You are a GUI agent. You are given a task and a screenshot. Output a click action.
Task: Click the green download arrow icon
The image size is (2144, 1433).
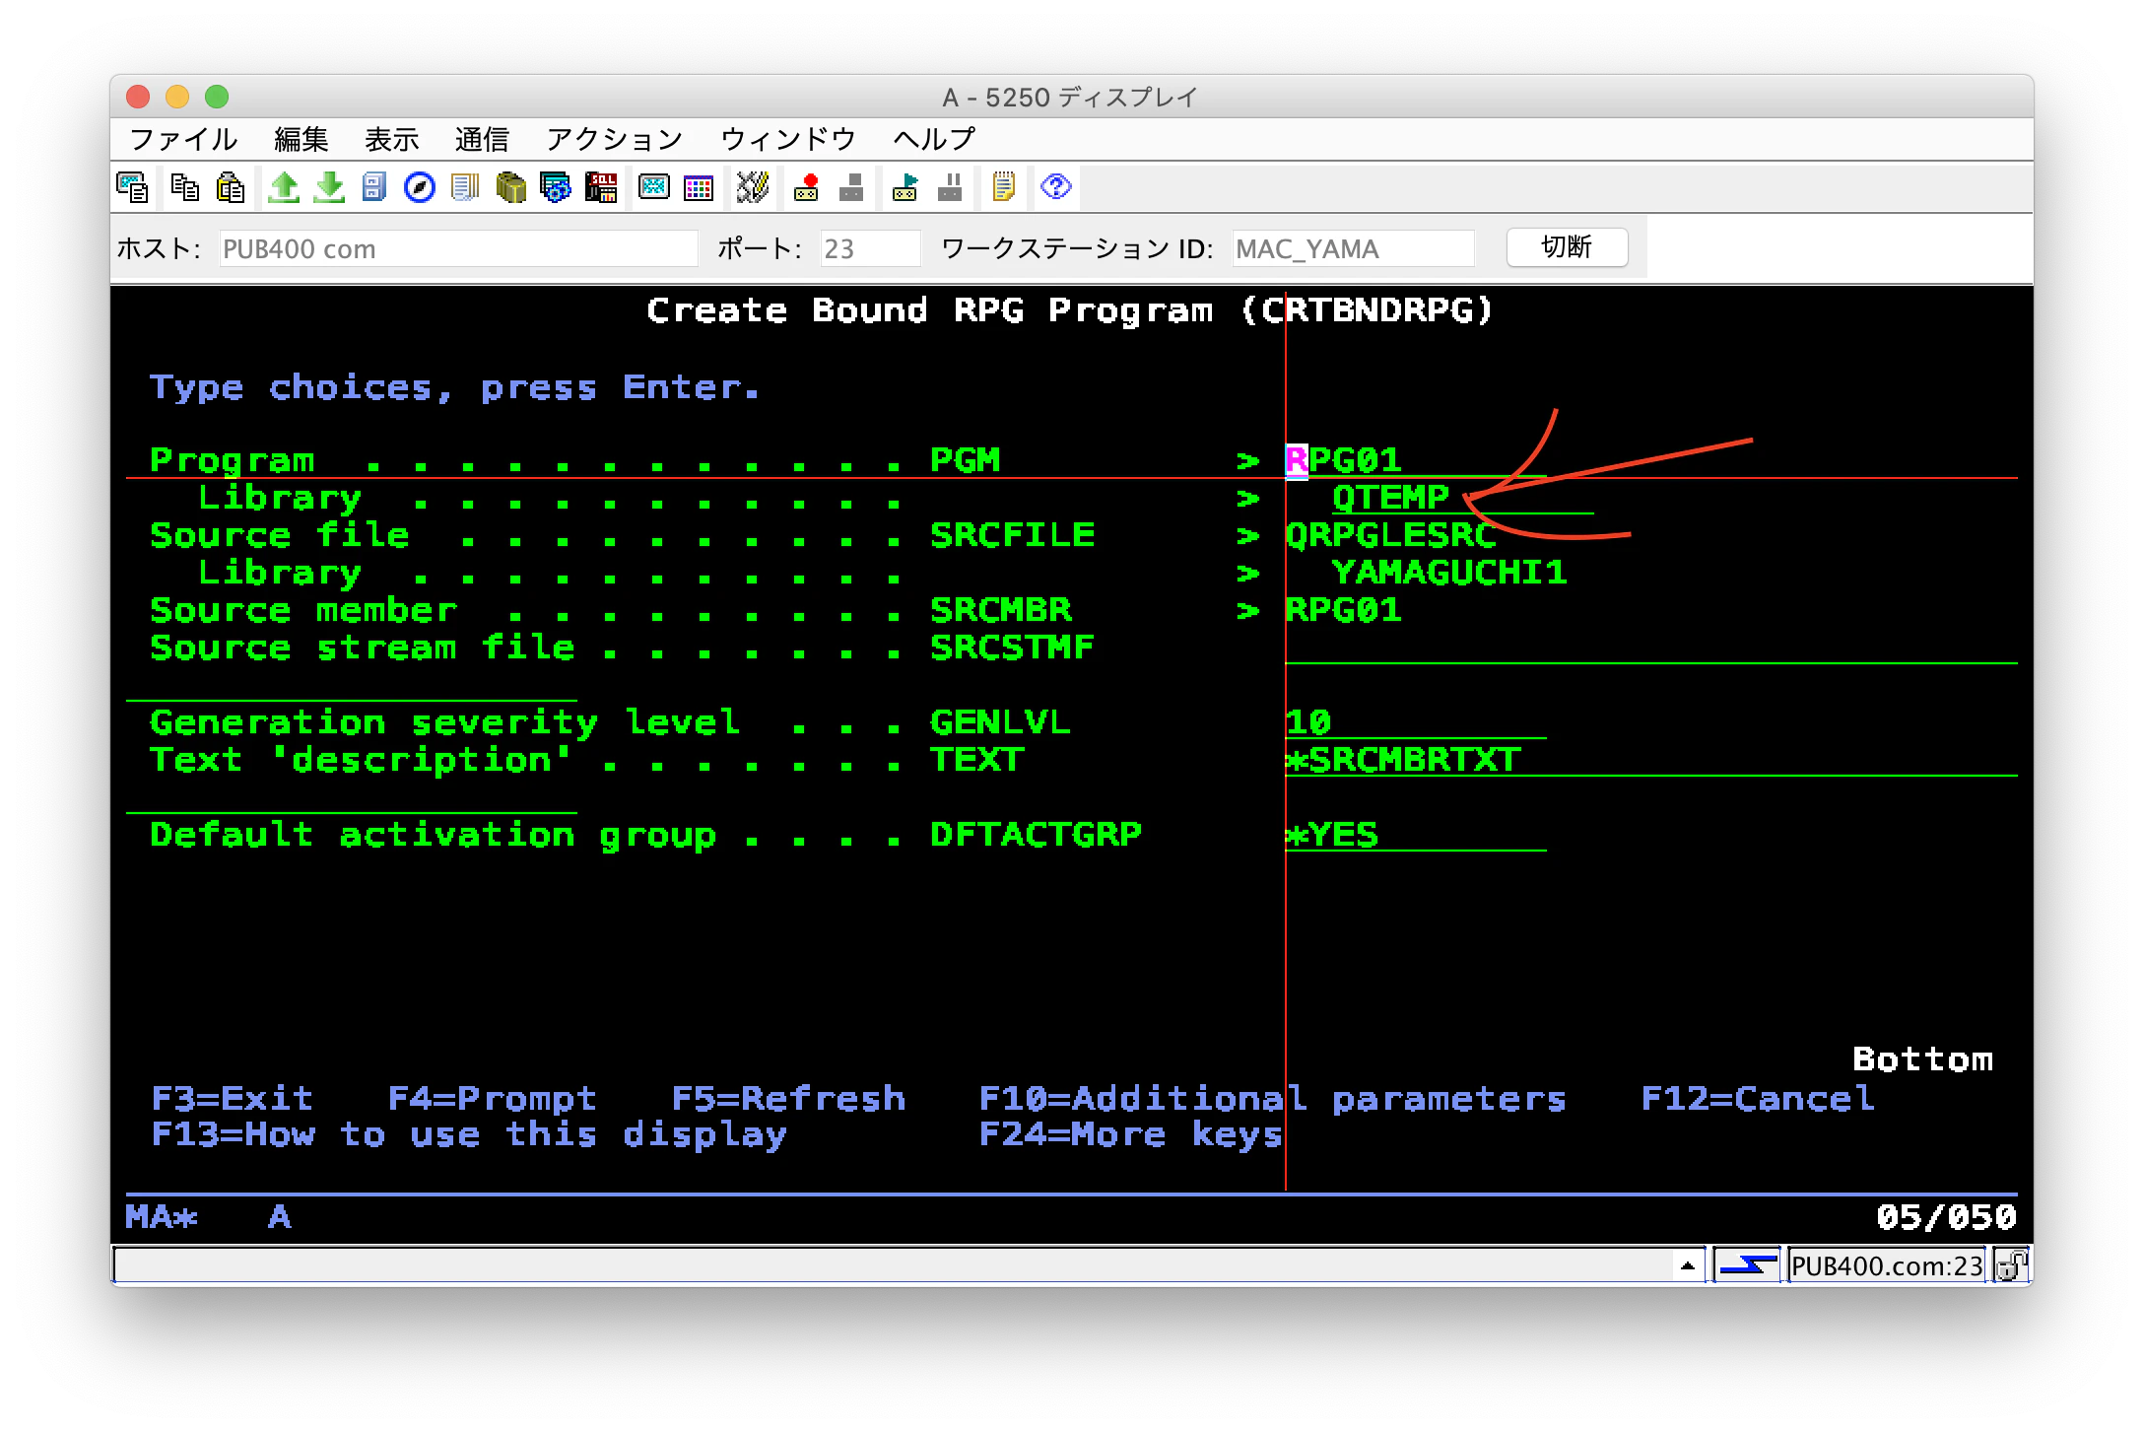click(x=329, y=187)
